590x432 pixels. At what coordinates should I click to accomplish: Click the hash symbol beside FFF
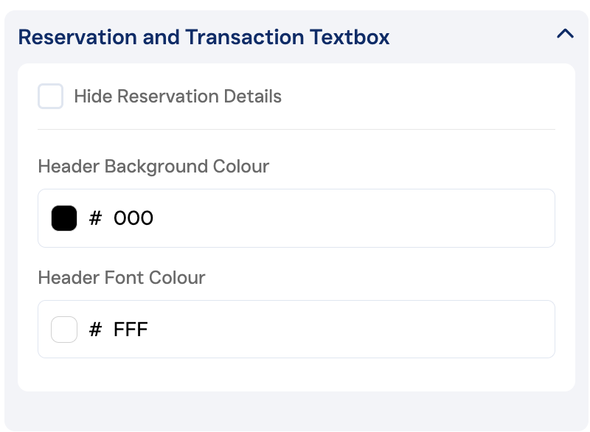click(95, 330)
